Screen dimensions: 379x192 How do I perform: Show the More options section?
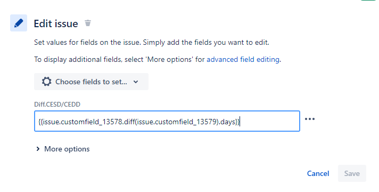coord(63,149)
